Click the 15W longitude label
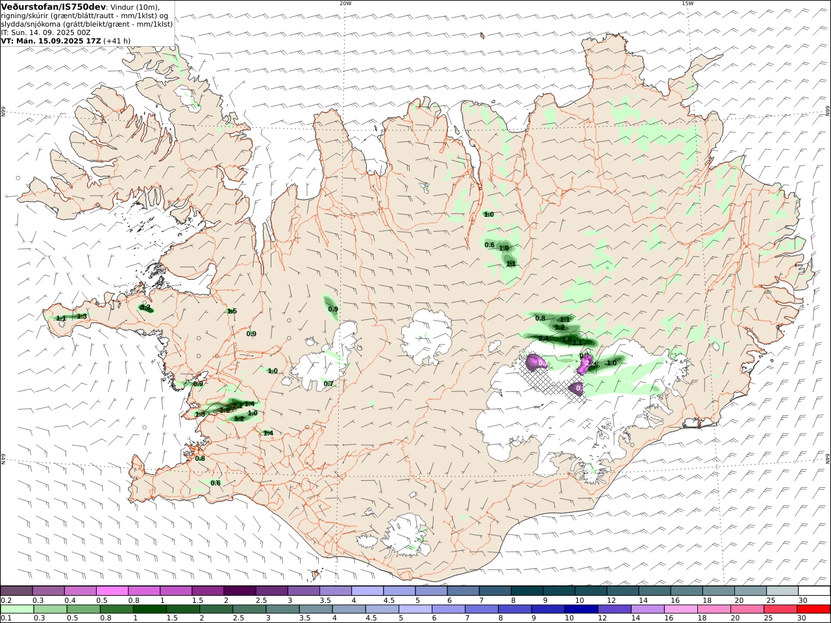Viewport: 831px width, 623px height. [x=687, y=3]
